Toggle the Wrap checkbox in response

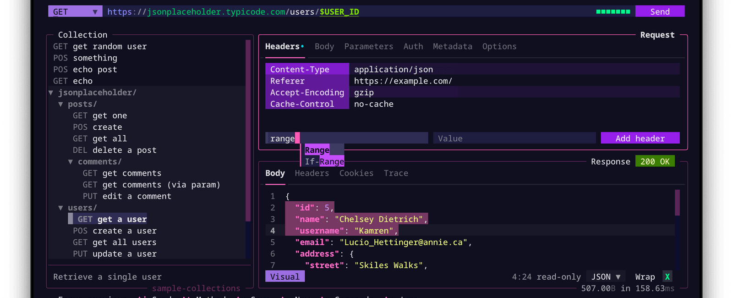(x=667, y=276)
